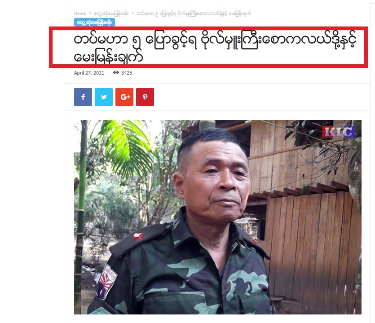
Task: Click the chevron right after Home breadcrumb
Action: pos(90,13)
